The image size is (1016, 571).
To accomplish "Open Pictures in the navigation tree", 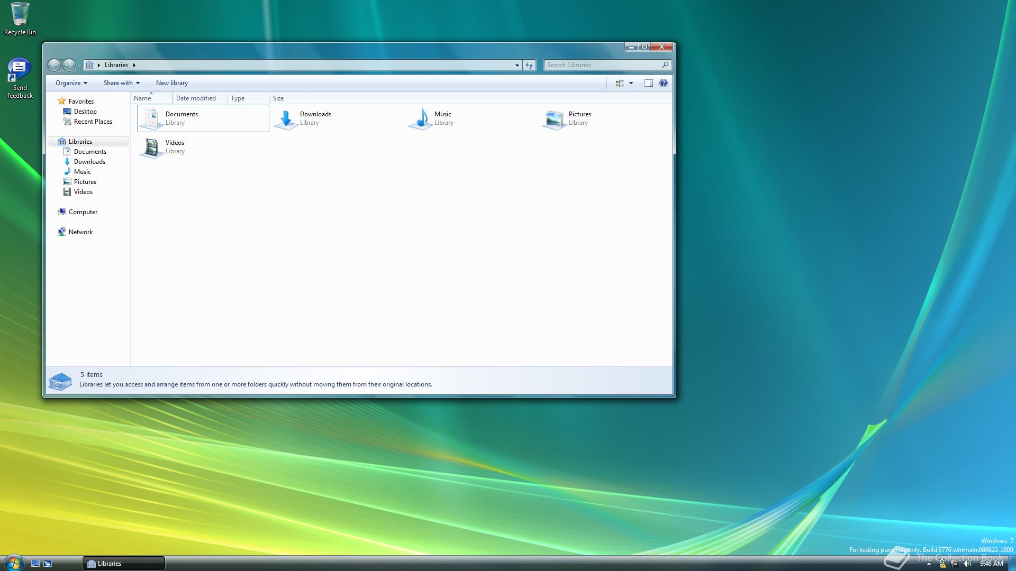I will point(85,182).
